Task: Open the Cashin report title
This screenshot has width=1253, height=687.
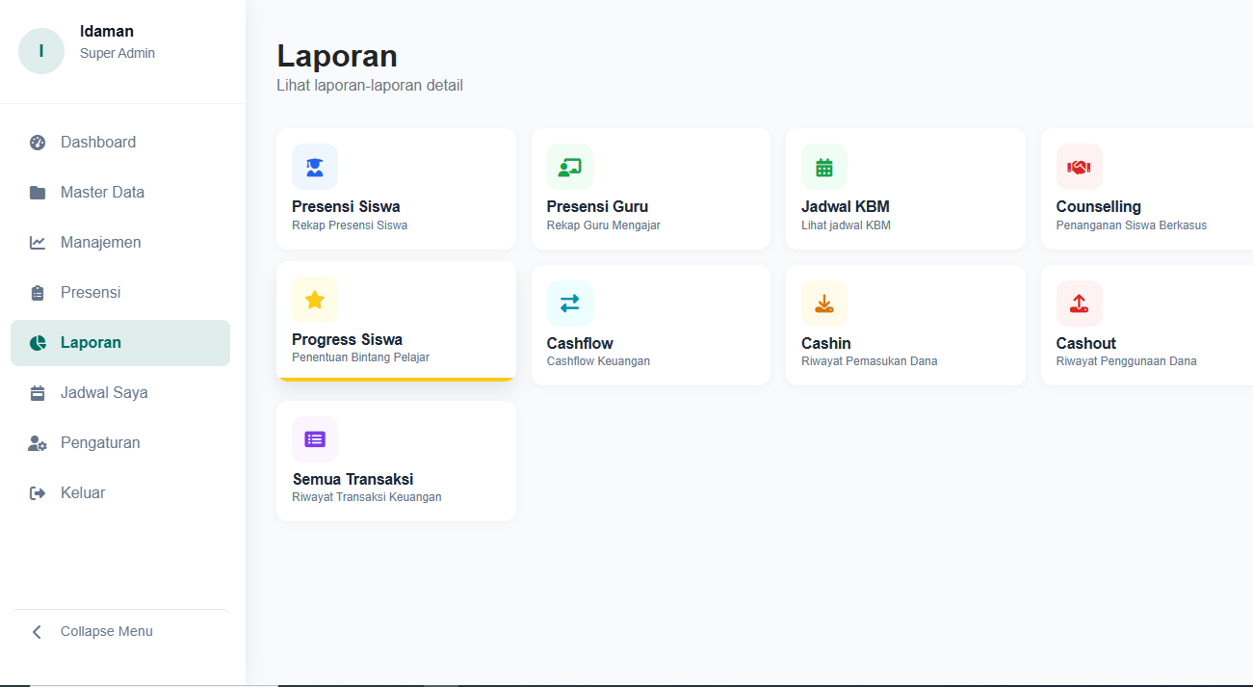Action: pyautogui.click(x=826, y=343)
